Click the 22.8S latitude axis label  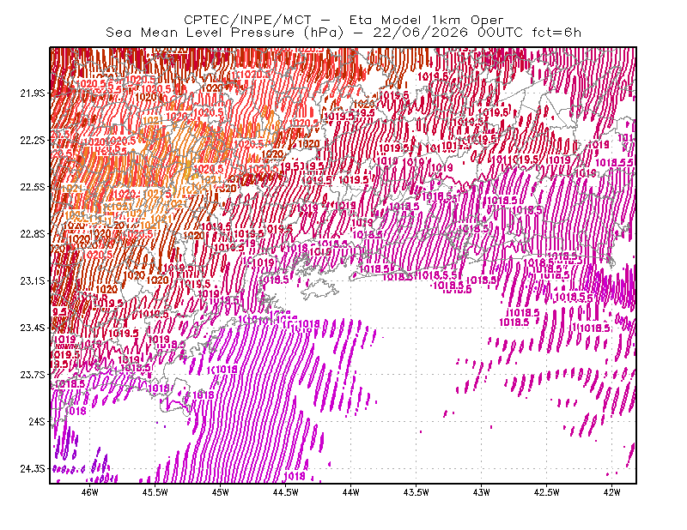pos(32,234)
